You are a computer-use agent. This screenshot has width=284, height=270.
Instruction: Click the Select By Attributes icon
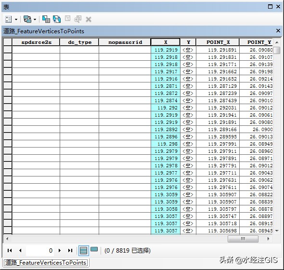[x=46, y=19]
